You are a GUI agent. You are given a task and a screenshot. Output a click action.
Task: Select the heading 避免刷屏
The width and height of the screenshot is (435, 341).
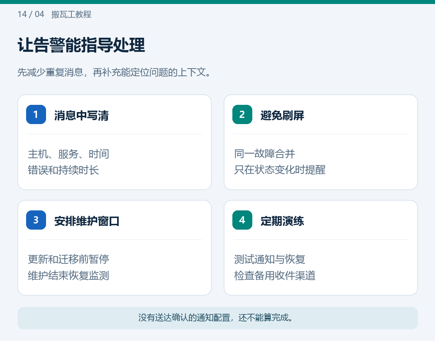pos(282,116)
